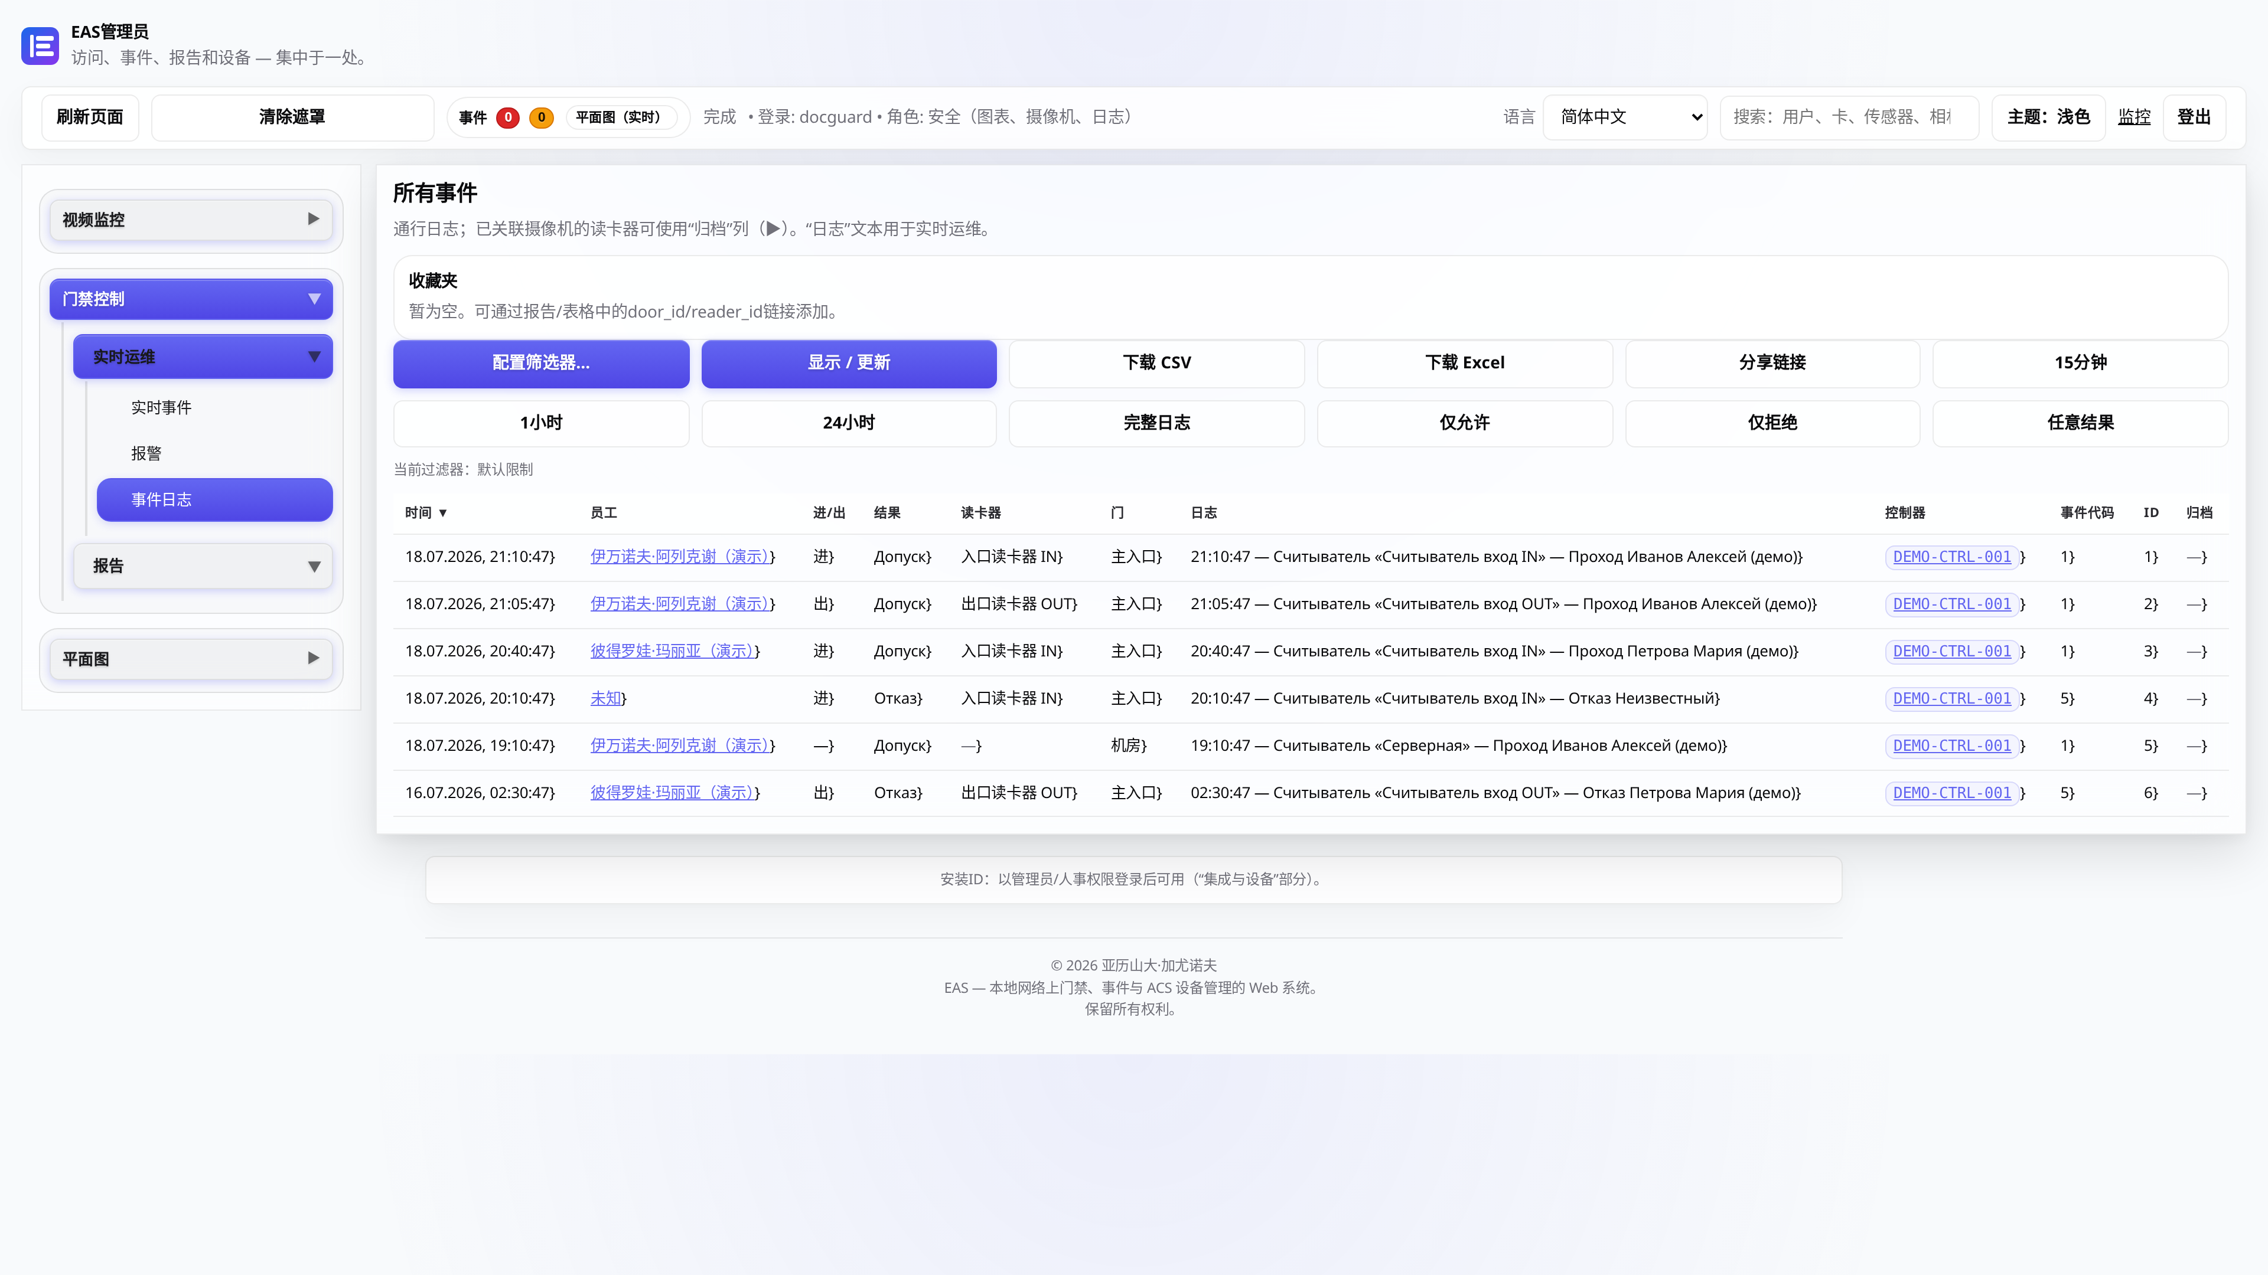Focus the search users/cards field

point(1849,117)
